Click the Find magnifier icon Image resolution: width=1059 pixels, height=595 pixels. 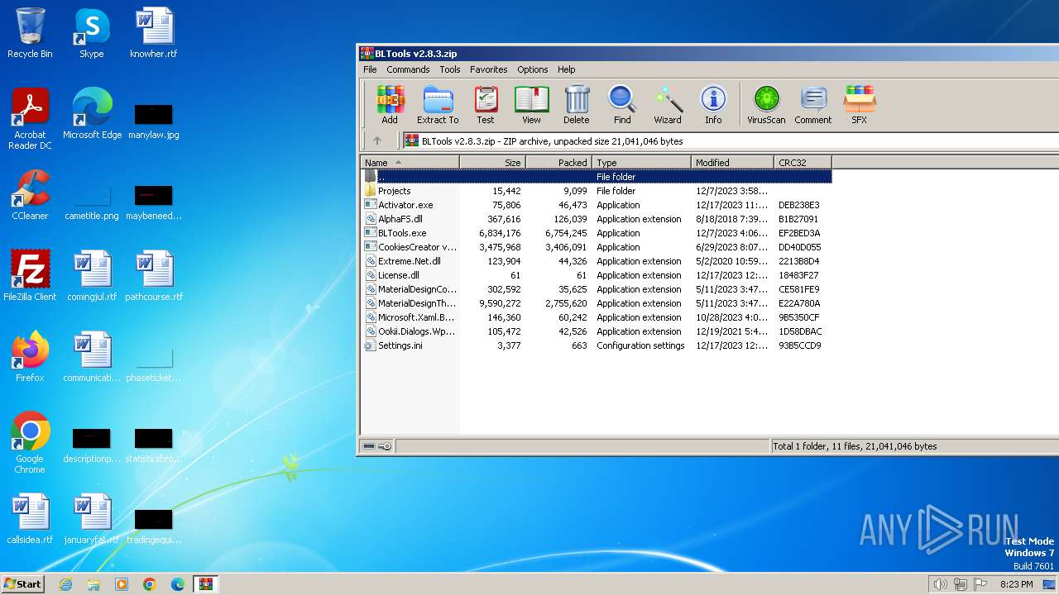(622, 105)
